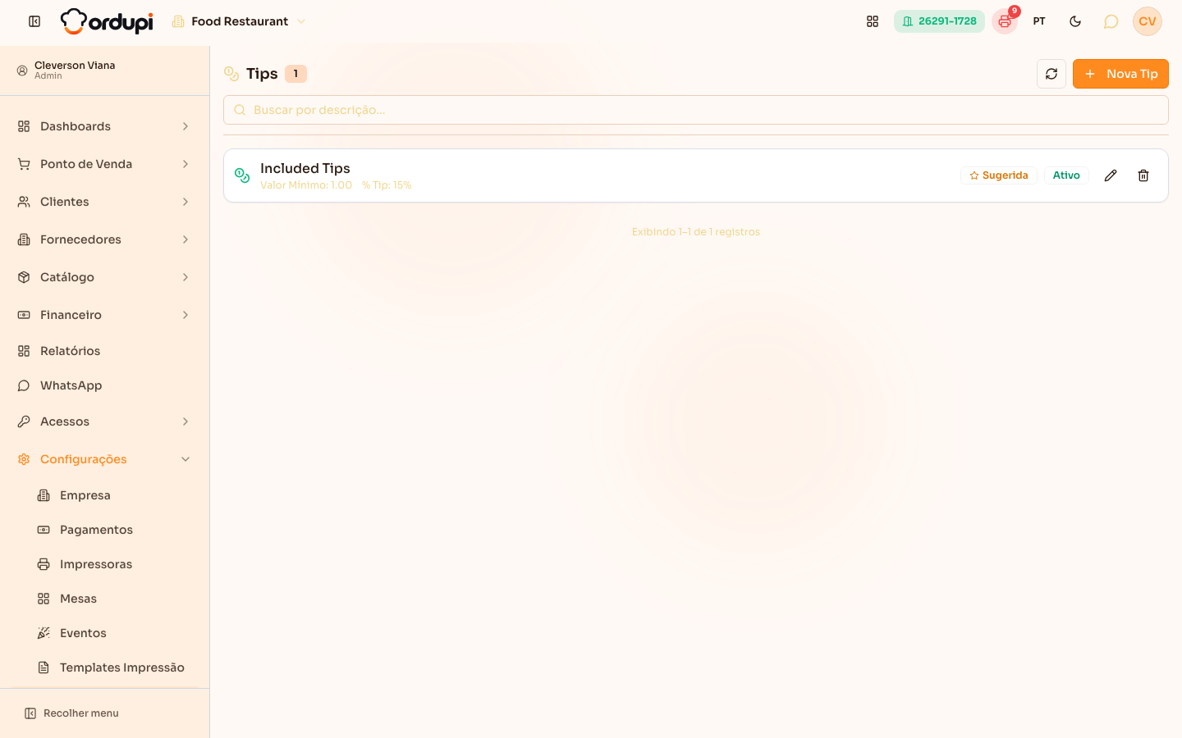Focus the Buscar por descrição search field
This screenshot has height=738, width=1182.
(696, 110)
